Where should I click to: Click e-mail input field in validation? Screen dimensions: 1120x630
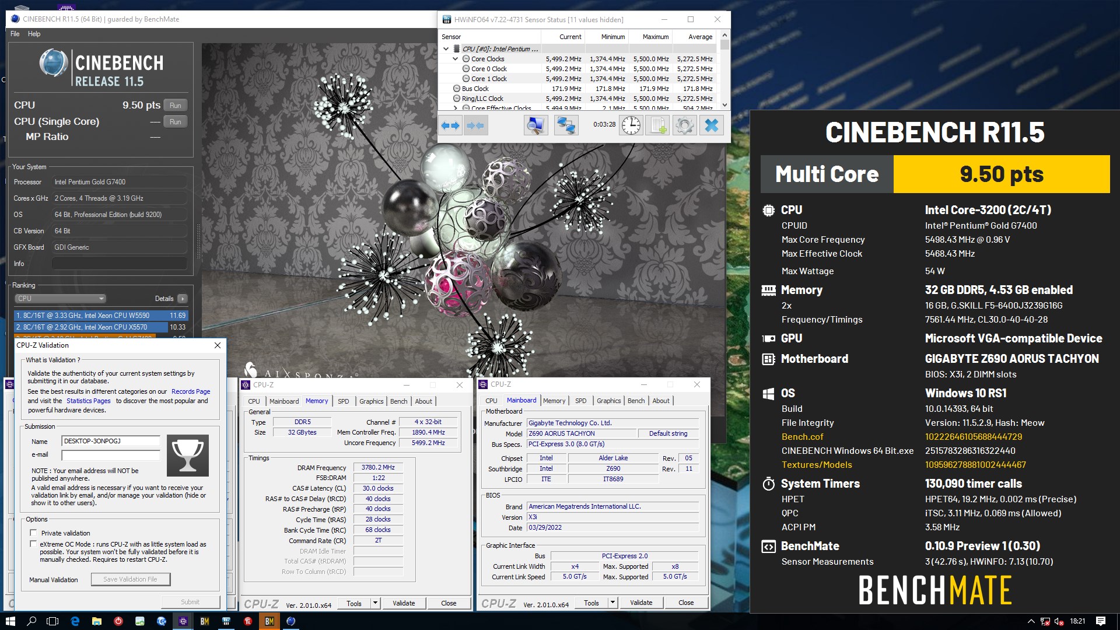[x=111, y=455]
